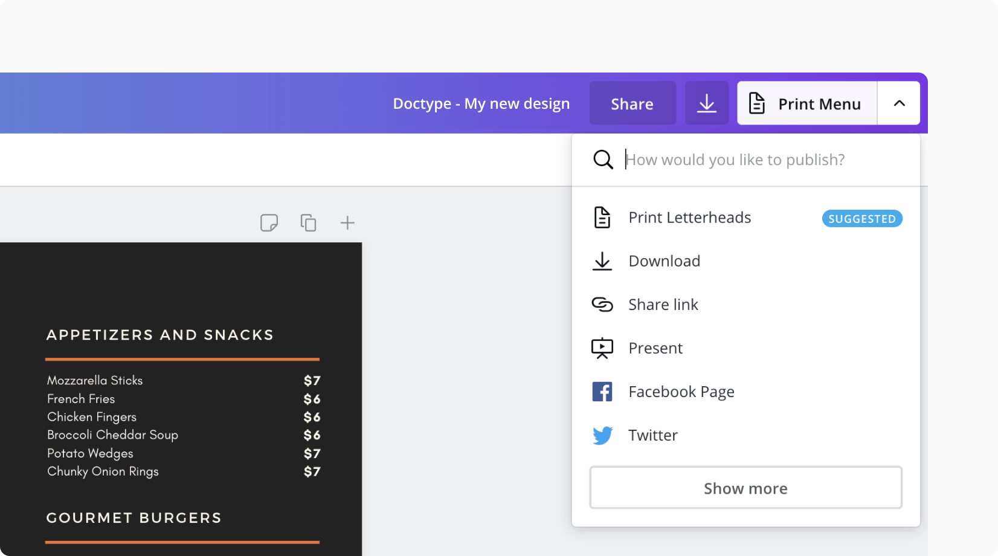Screen dimensions: 998x556
Task: Click the SUGGESTED badge
Action: click(862, 218)
